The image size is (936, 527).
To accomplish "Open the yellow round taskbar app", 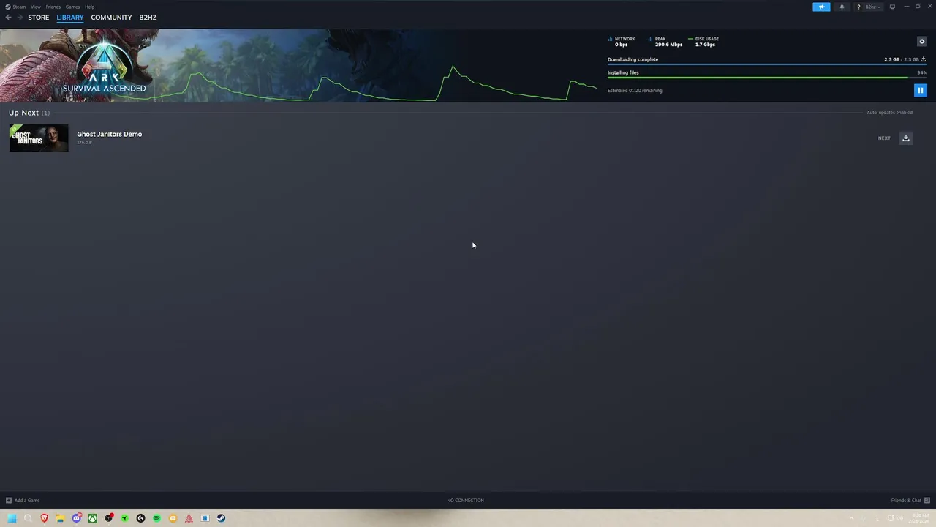I will pyautogui.click(x=173, y=518).
